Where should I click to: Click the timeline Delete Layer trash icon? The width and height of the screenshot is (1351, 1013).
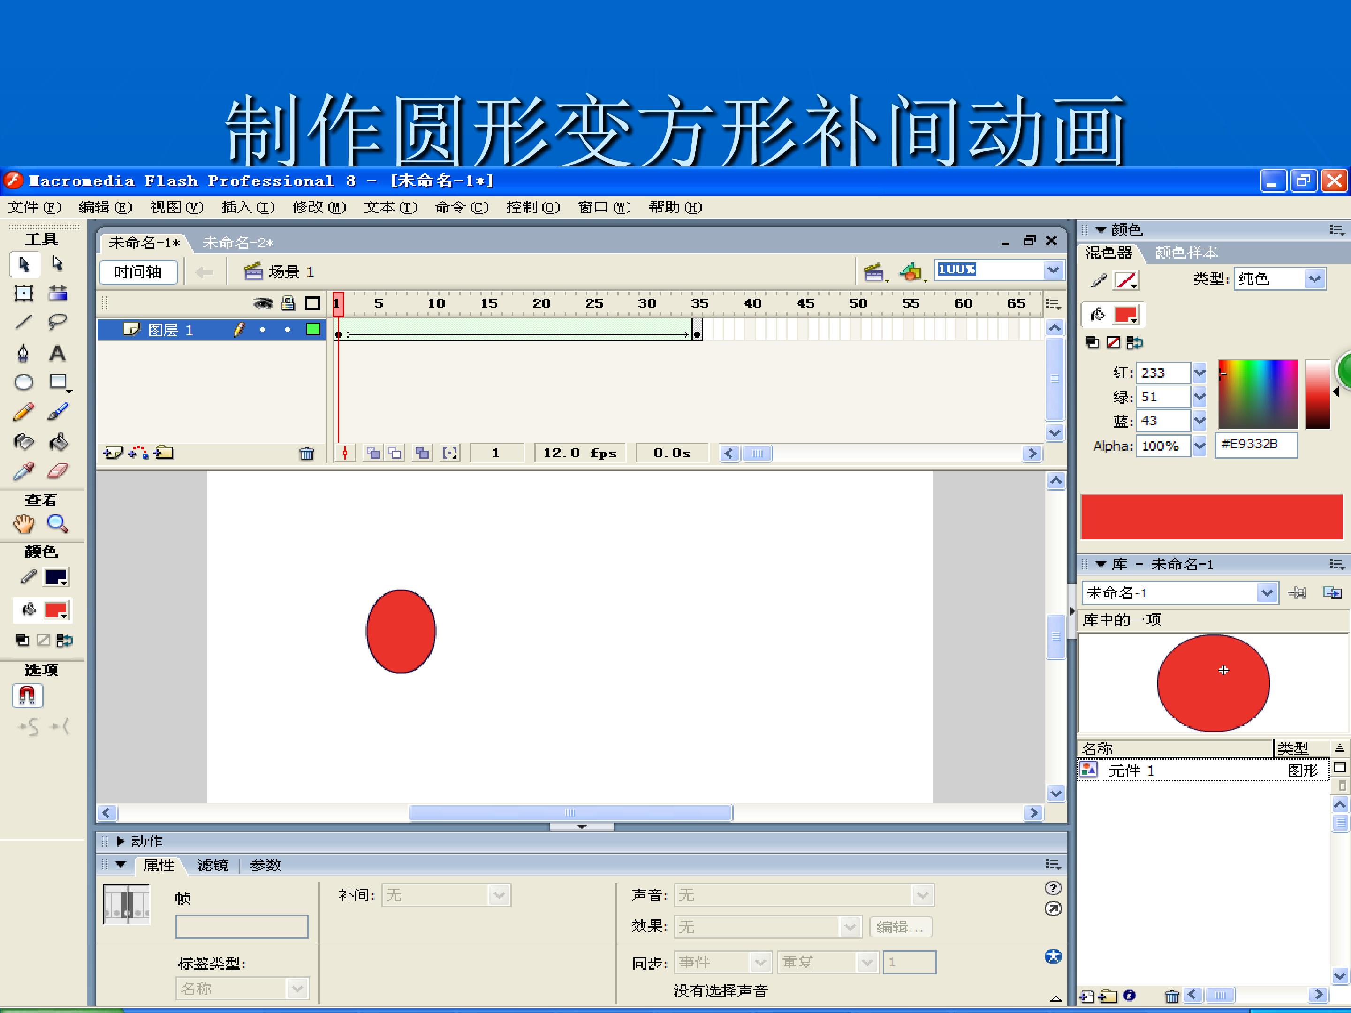point(307,453)
